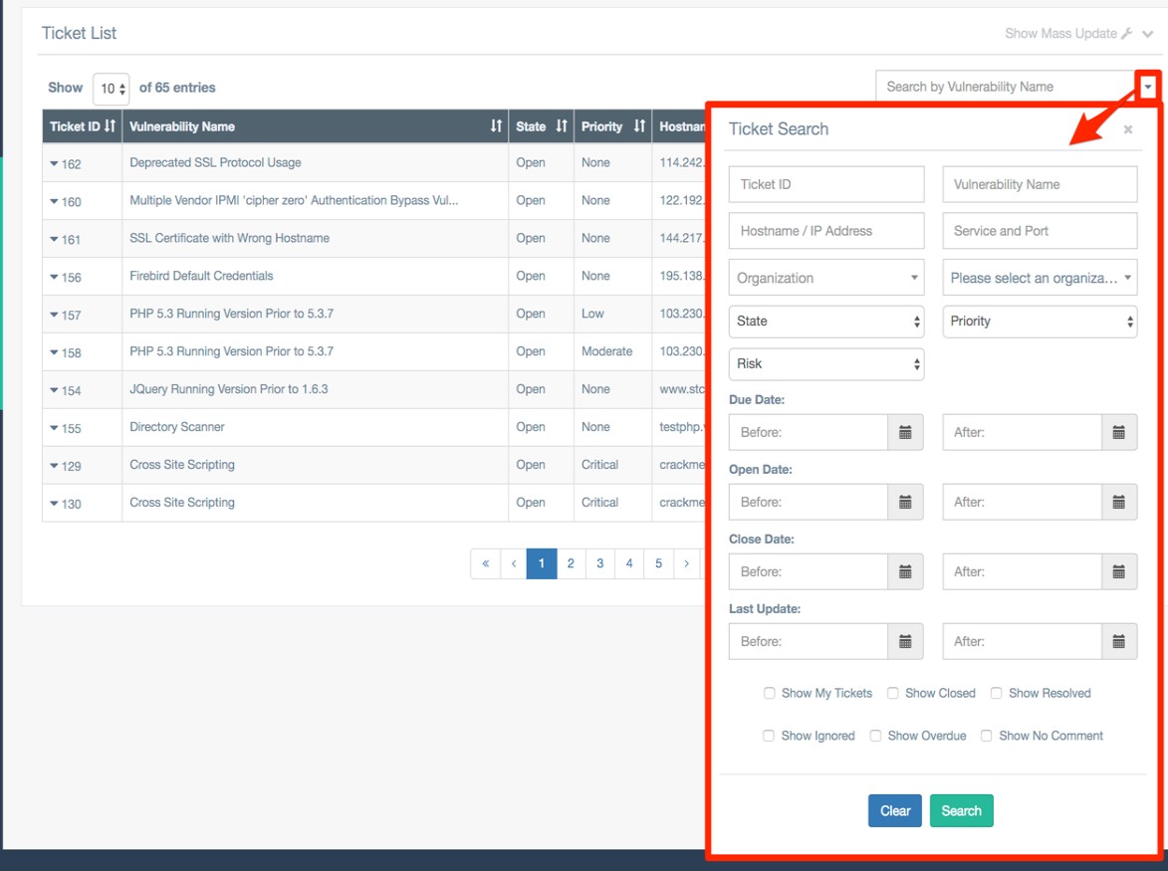Expand the Organization dropdown

click(825, 278)
